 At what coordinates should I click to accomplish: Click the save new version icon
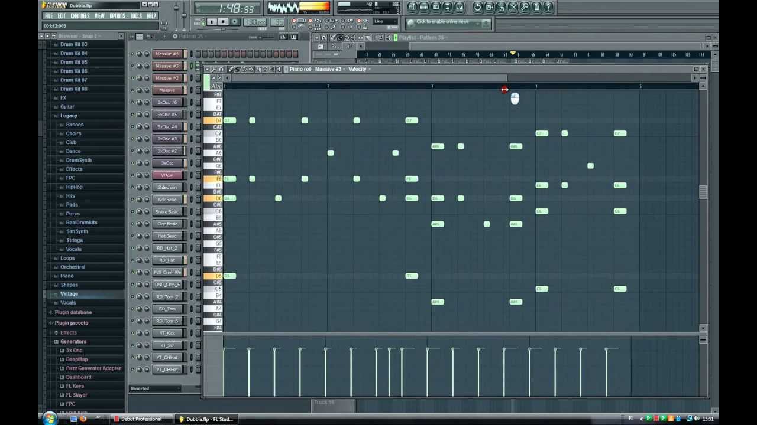click(490, 7)
